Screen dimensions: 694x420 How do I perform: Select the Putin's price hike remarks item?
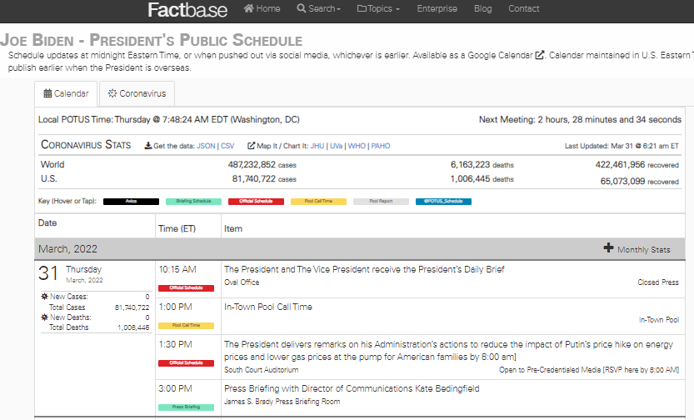(x=448, y=351)
